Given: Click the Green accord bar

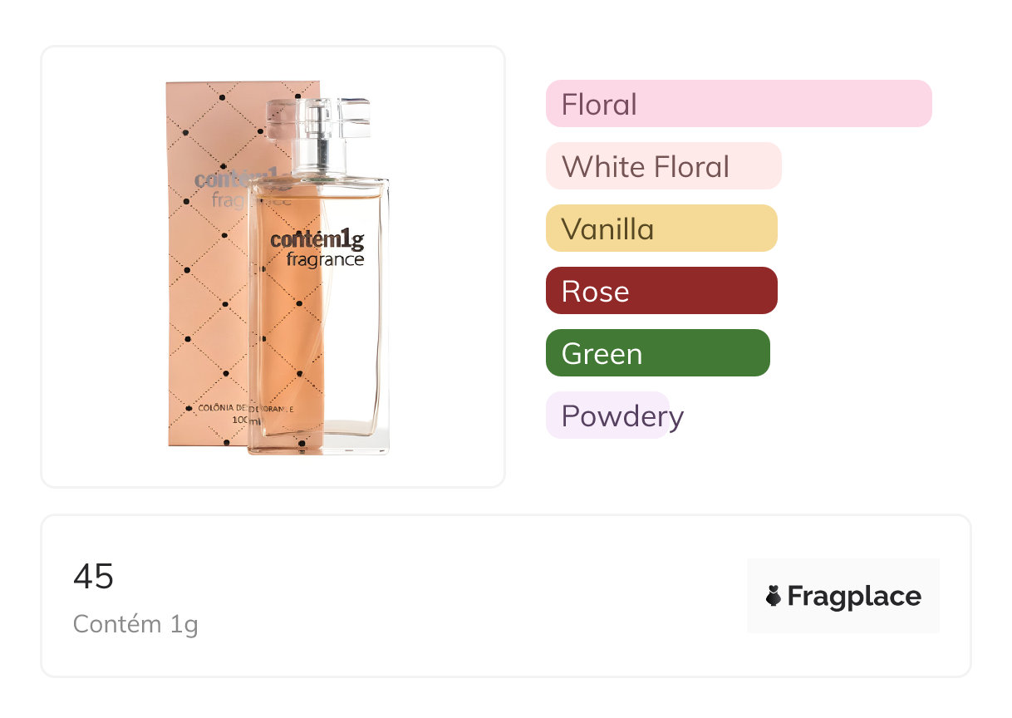Looking at the screenshot, I should click(x=657, y=353).
